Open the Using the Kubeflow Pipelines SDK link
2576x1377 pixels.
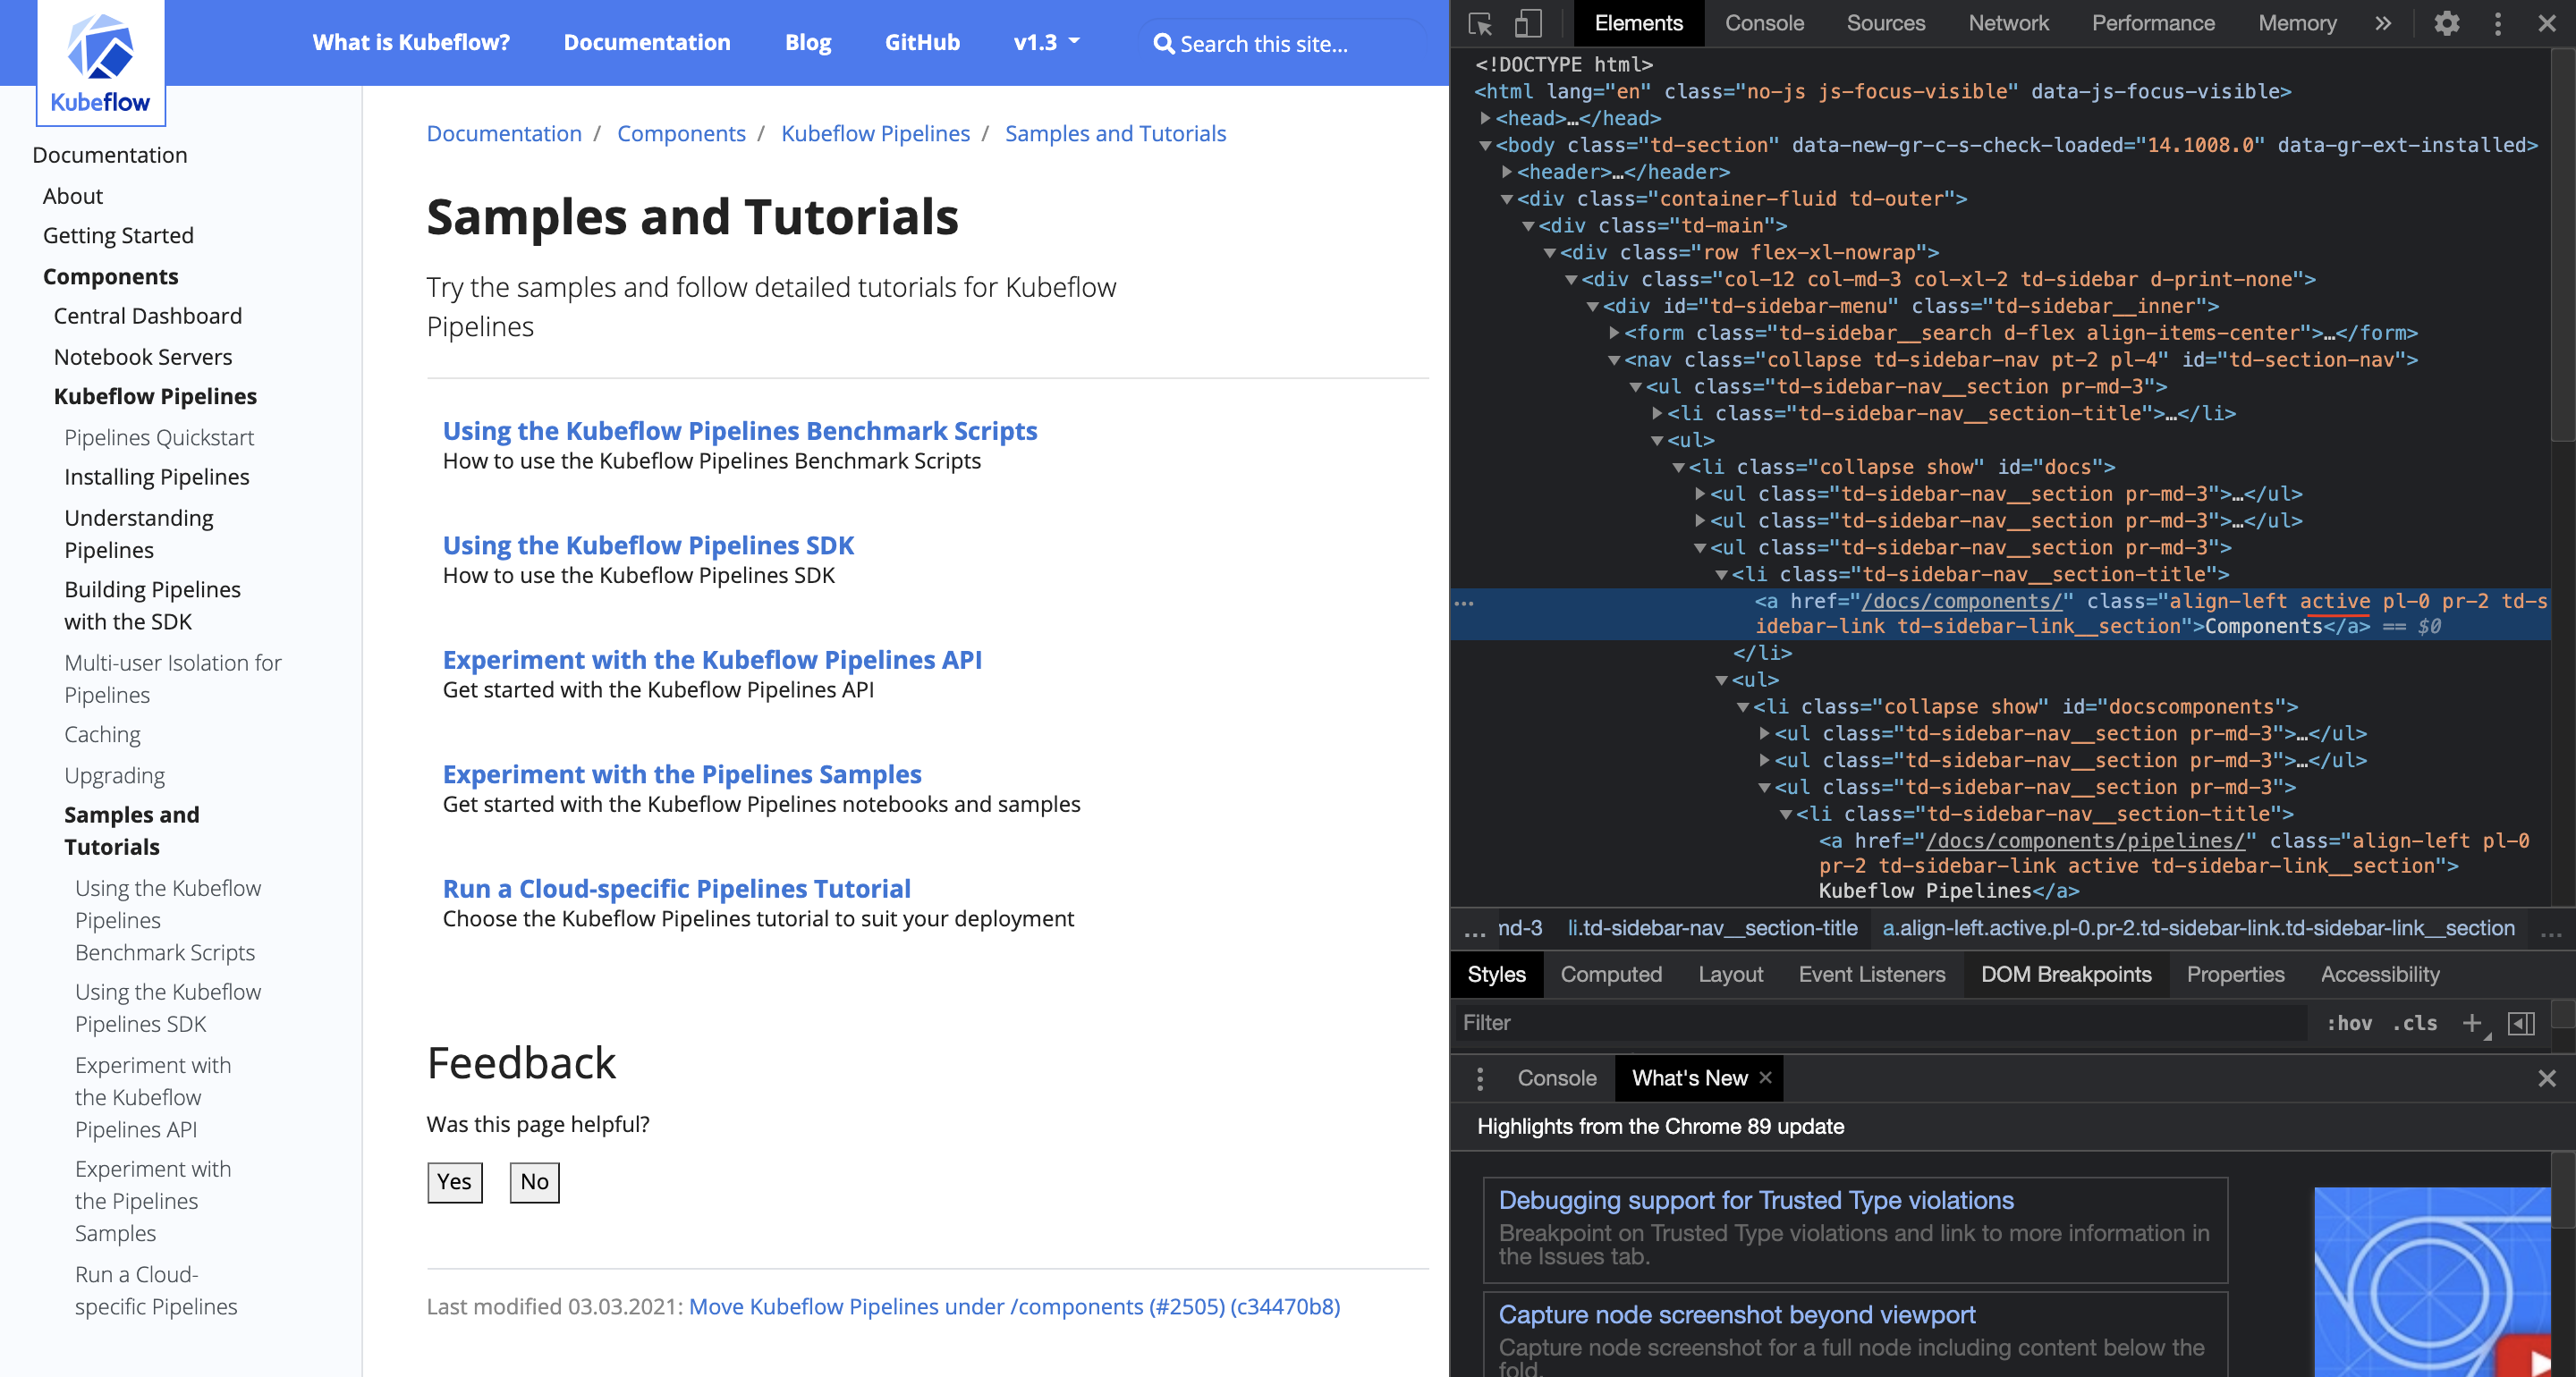click(x=649, y=545)
